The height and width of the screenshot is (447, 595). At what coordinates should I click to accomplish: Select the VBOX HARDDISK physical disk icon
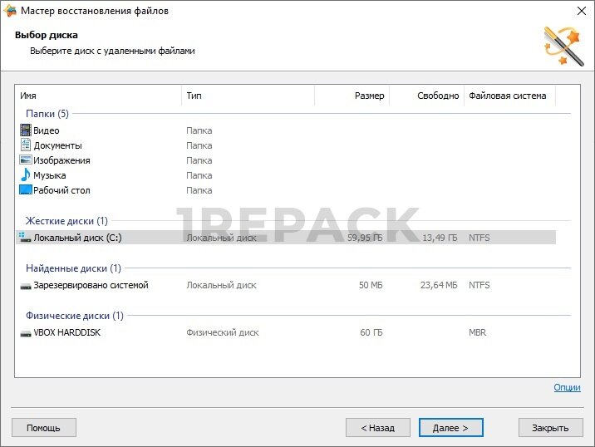pos(26,332)
